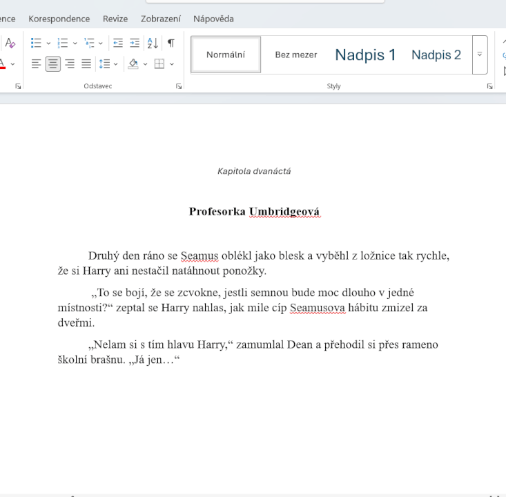
Task: Click line spacing icon
Action: point(104,64)
